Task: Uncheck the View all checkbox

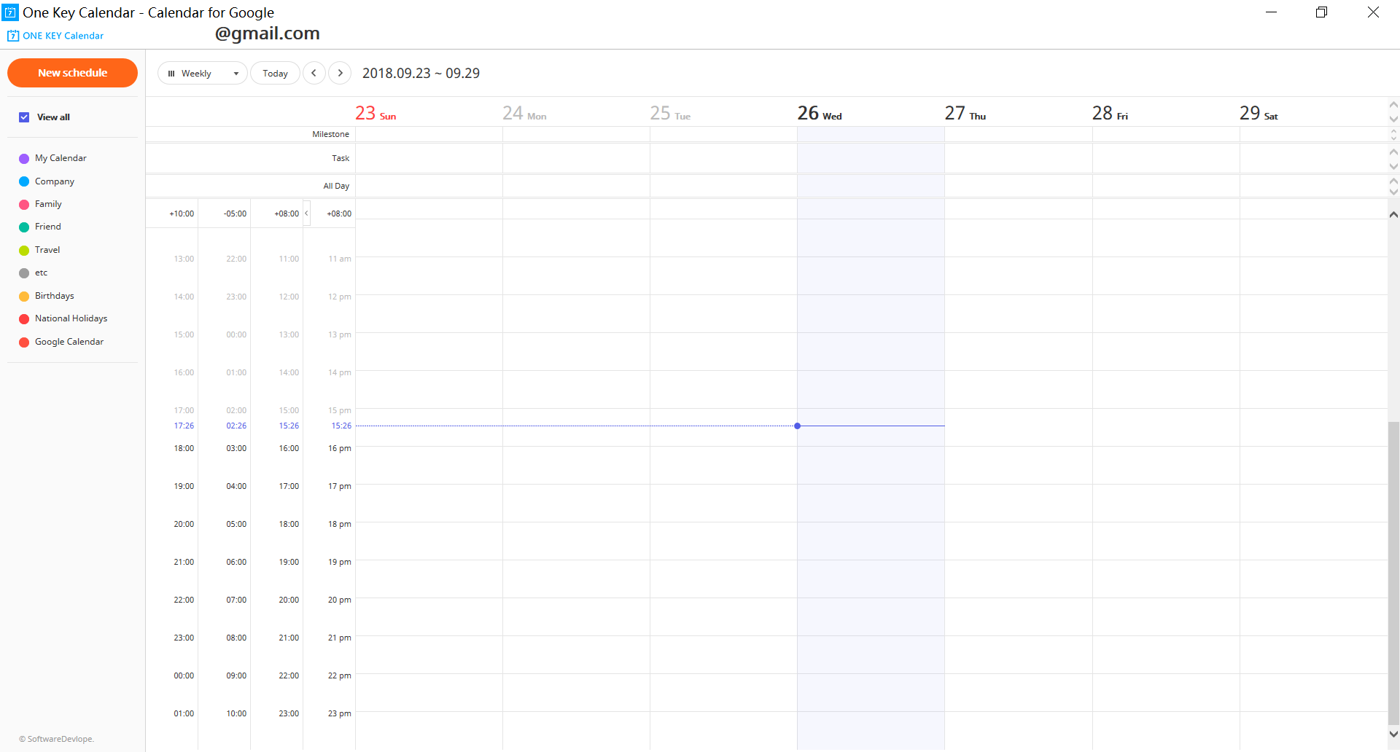Action: tap(24, 117)
